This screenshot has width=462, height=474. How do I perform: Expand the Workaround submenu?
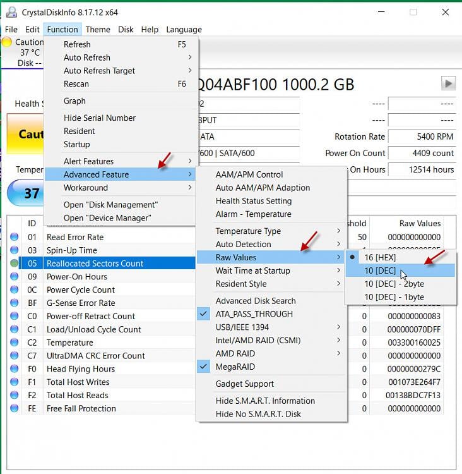(120, 188)
